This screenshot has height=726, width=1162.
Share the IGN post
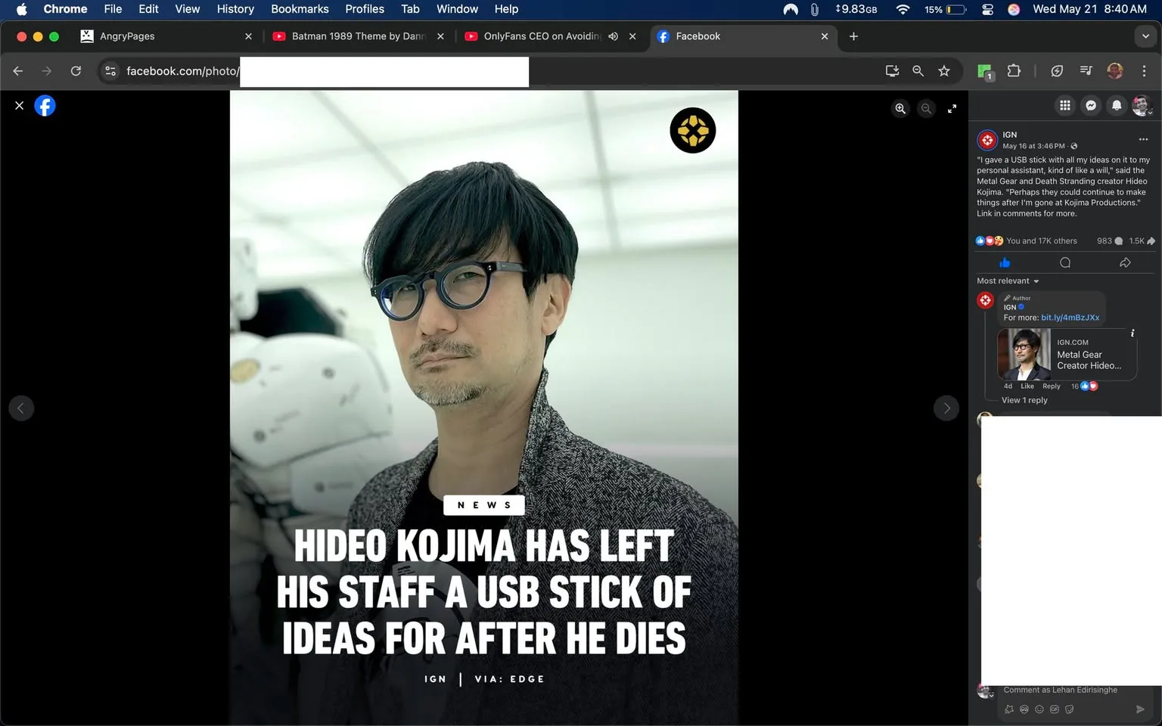click(1125, 262)
